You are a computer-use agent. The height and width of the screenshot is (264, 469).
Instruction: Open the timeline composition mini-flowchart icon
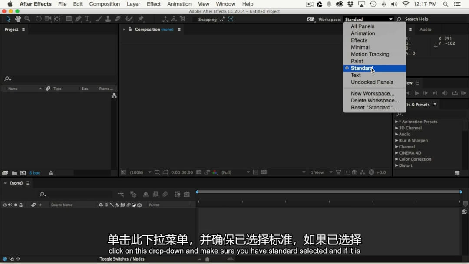(x=121, y=195)
